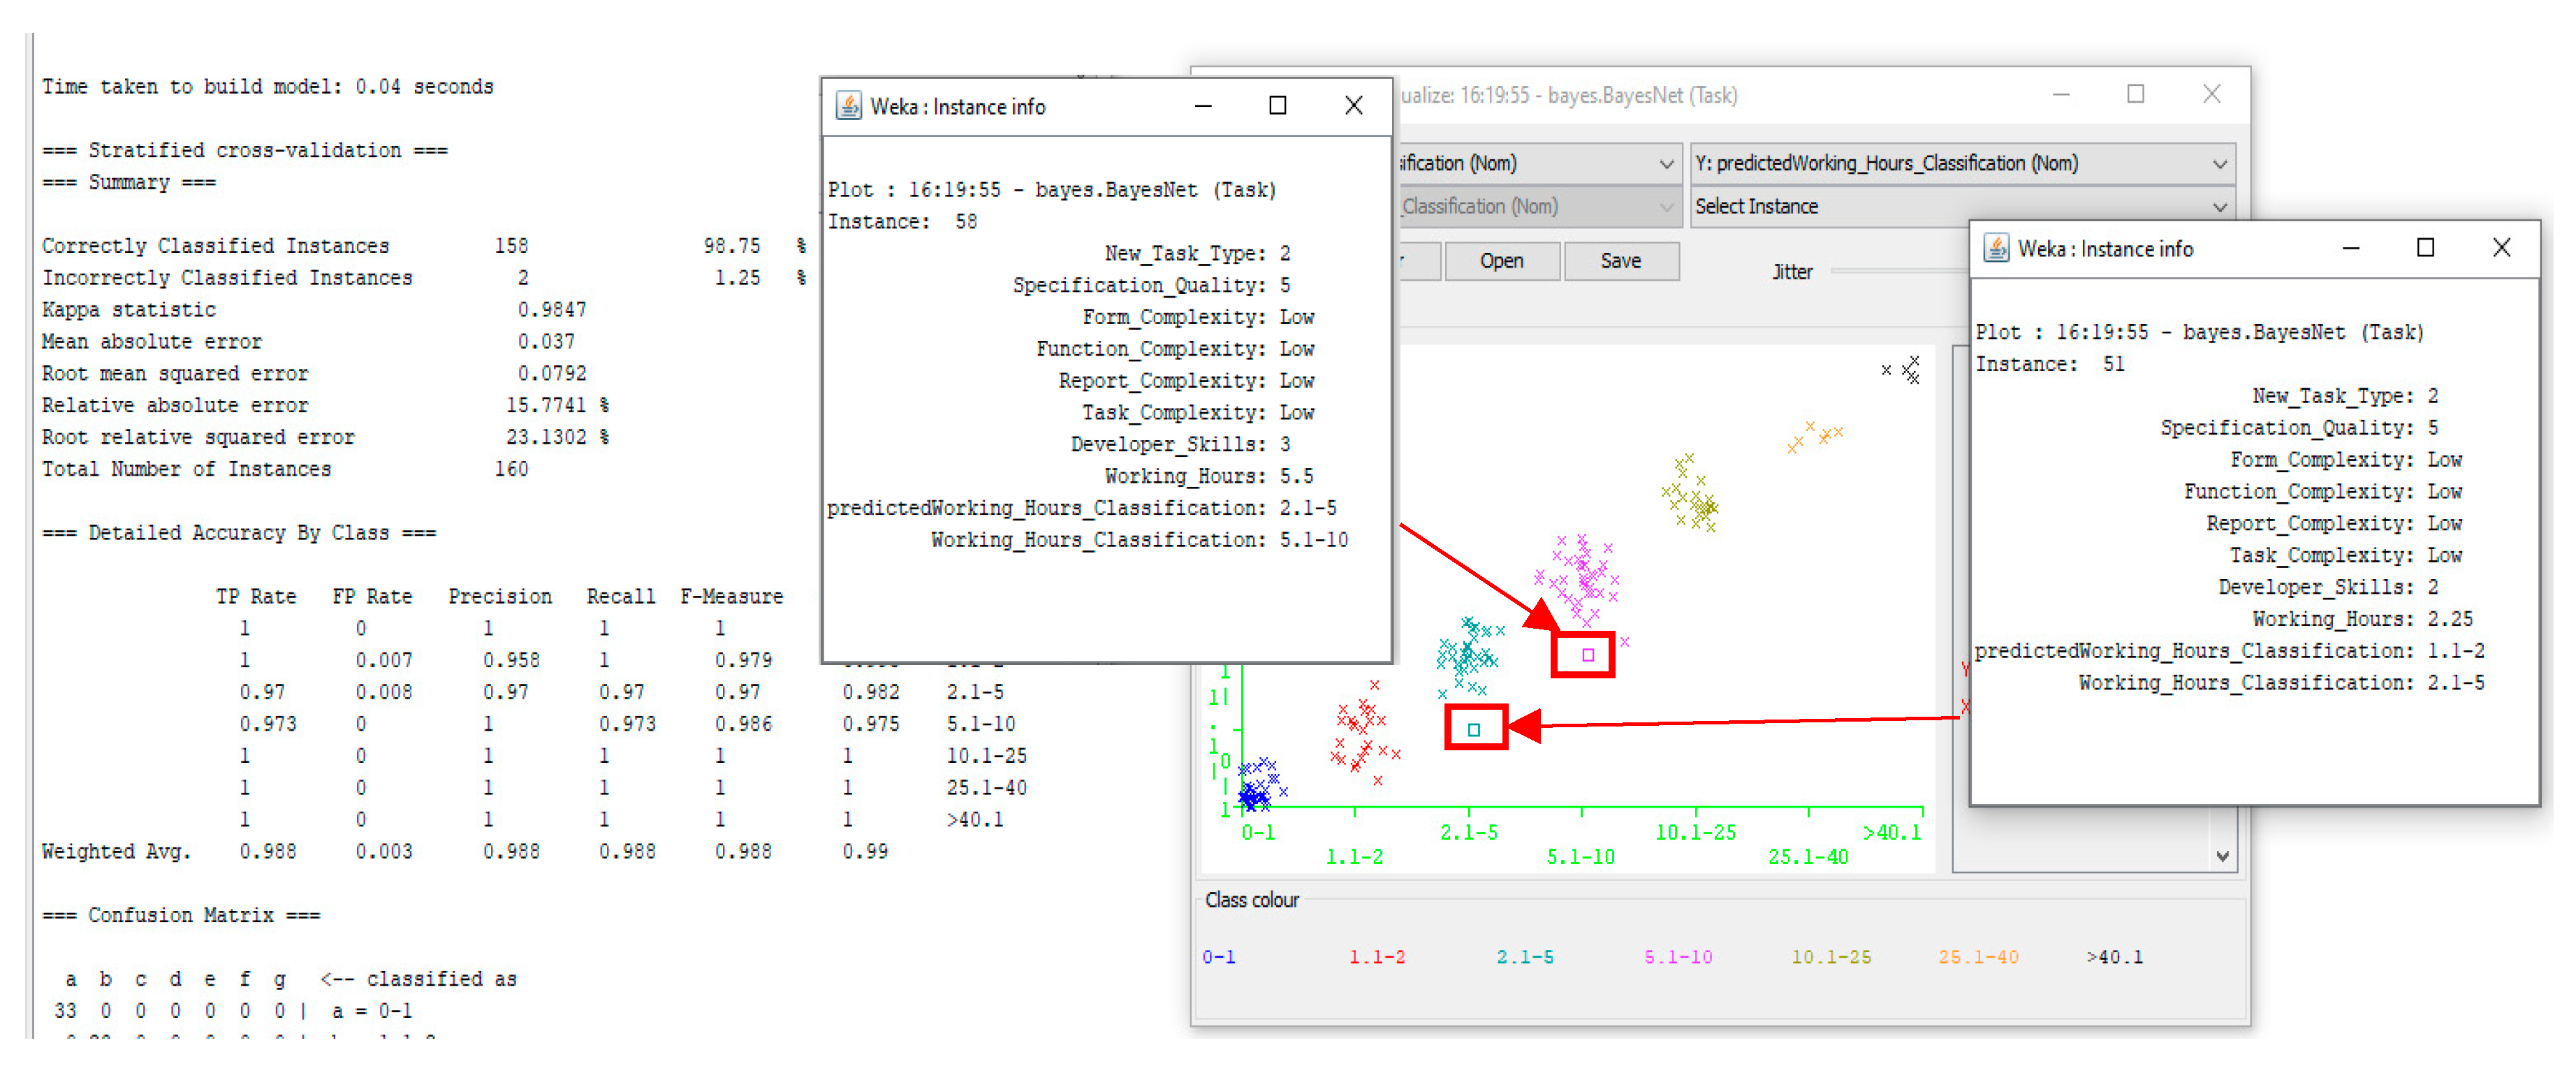Maximize the BayesNet visualize window
Screen dimensions: 2576x1080
pyautogui.click(x=2135, y=94)
